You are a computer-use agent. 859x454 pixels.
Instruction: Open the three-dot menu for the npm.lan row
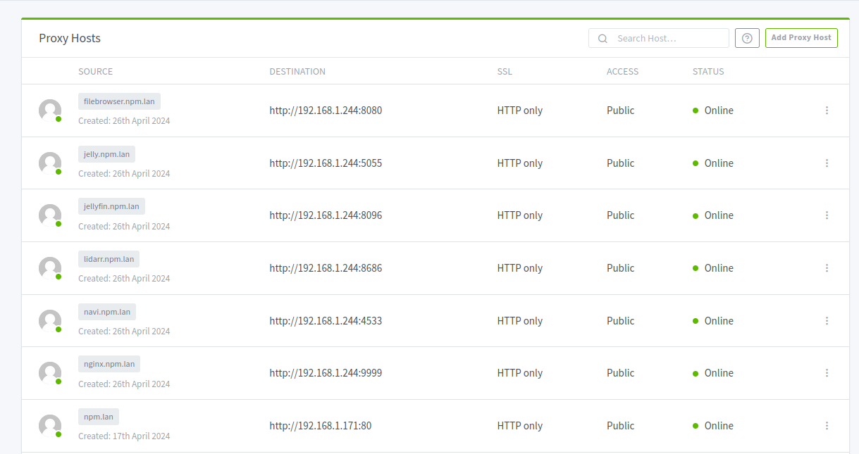[827, 426]
